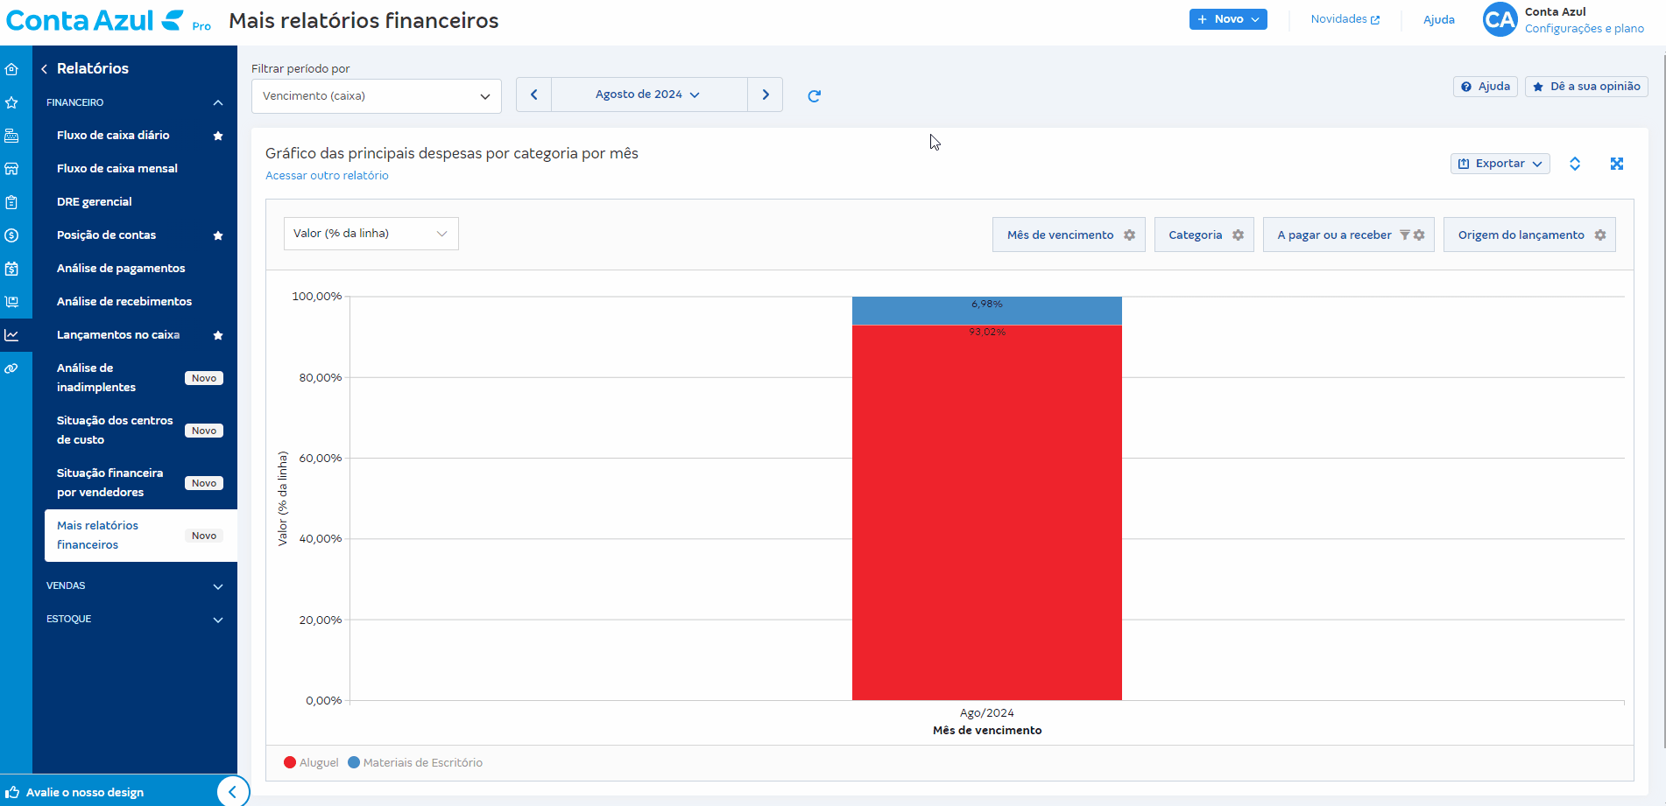Viewport: 1666px width, 806px height.
Task: Click the home icon in left rail
Action: pos(12,69)
